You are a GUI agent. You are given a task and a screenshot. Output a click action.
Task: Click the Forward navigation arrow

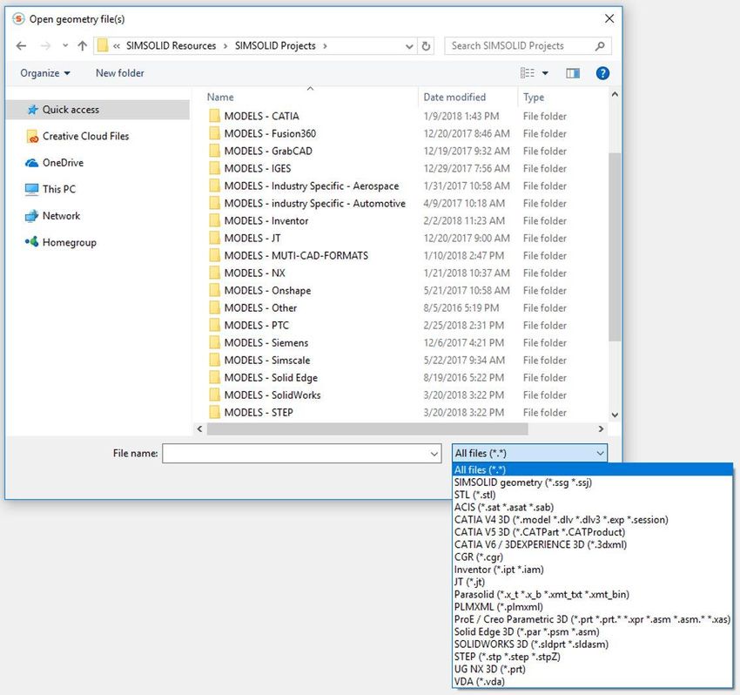[x=45, y=46]
